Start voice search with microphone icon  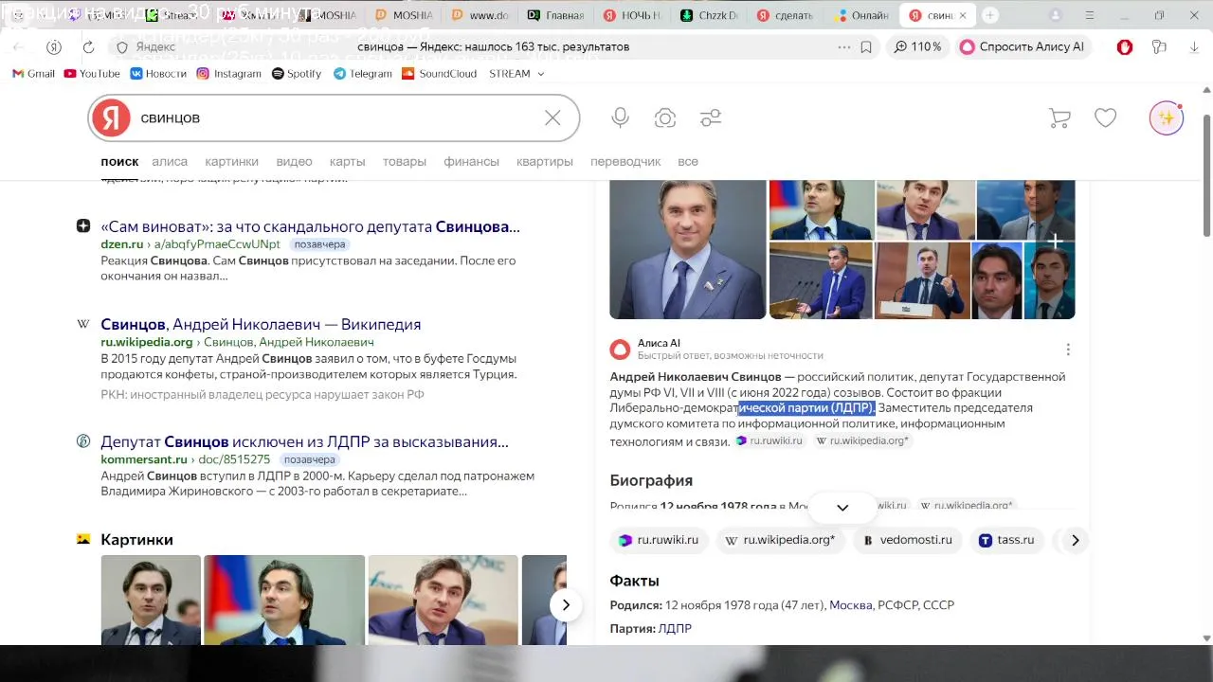point(620,117)
